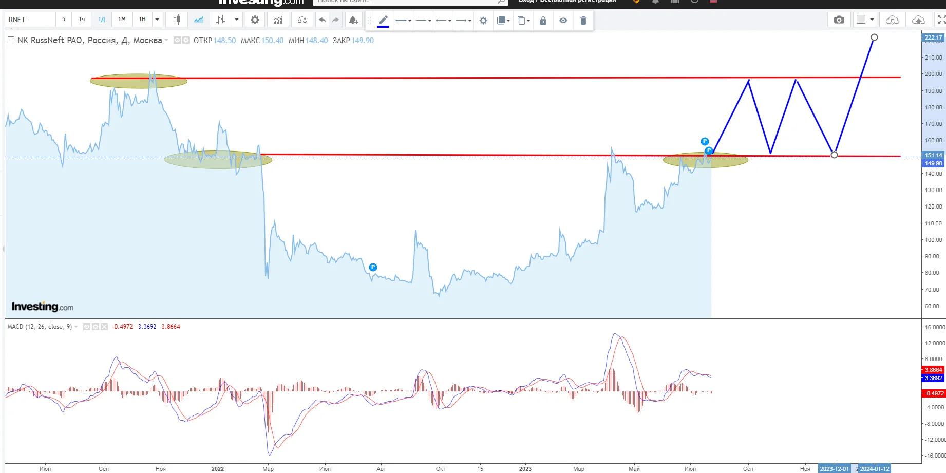Viewport: 946px width, 473px height.
Task: Select the area chart type icon
Action: coord(199,20)
